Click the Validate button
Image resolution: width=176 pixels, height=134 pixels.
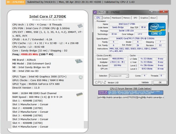(x=145, y=82)
